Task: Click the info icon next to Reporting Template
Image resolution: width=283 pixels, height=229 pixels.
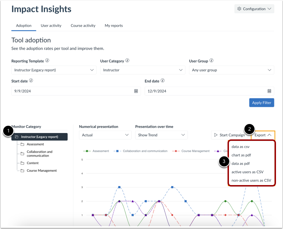Action: [48, 61]
